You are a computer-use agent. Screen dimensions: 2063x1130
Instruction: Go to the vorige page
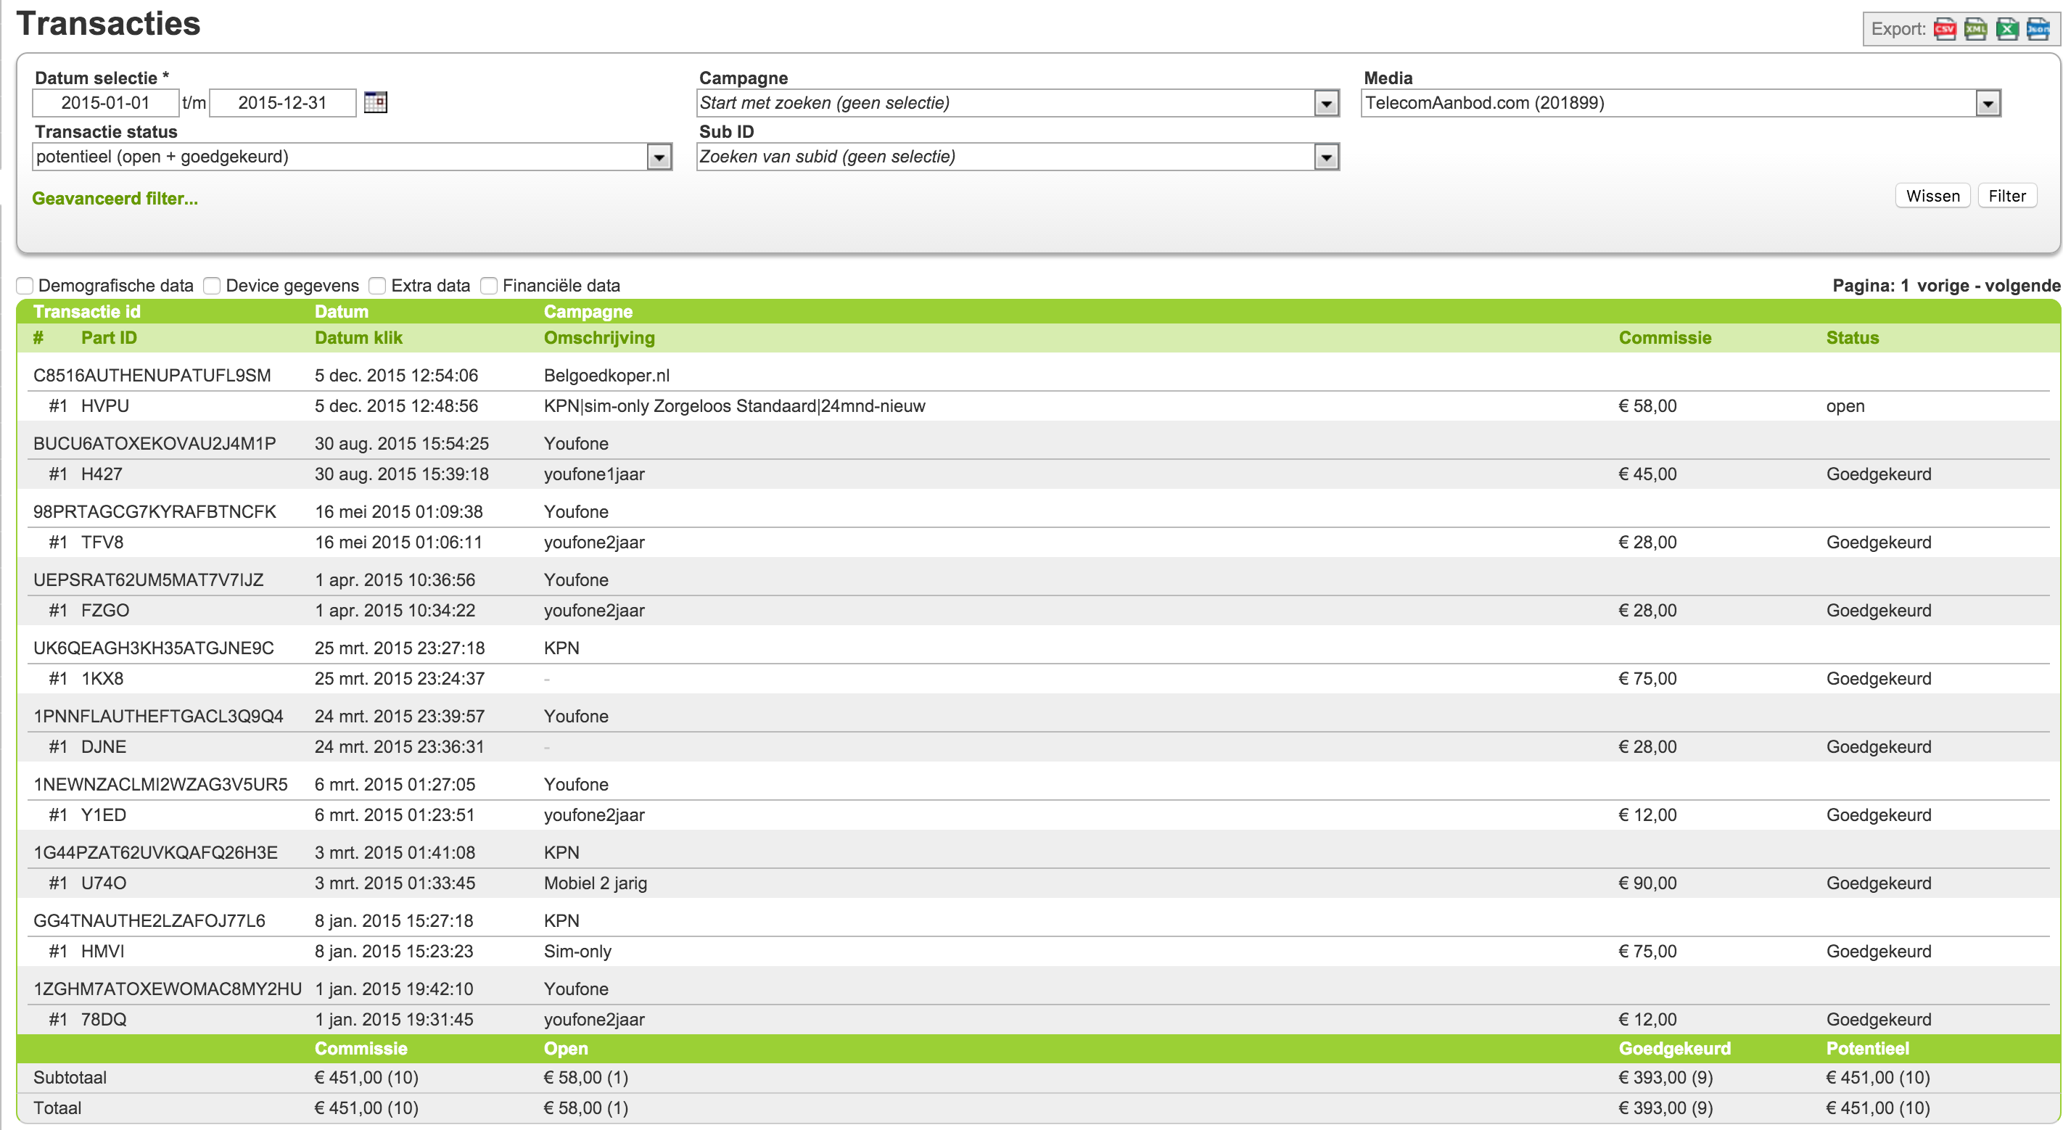[x=1943, y=286]
